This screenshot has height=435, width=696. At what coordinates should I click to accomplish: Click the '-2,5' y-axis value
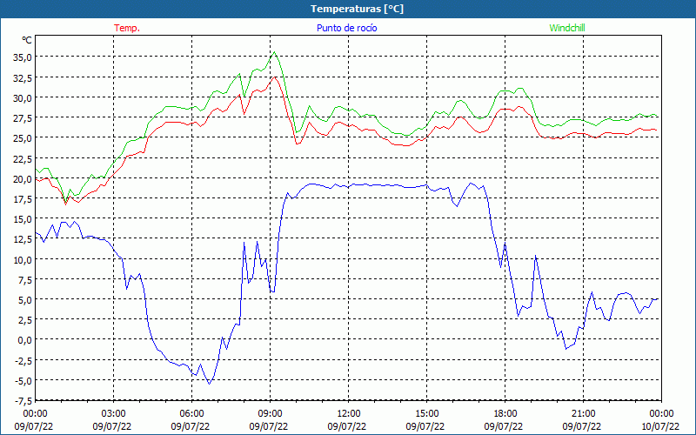coord(23,360)
